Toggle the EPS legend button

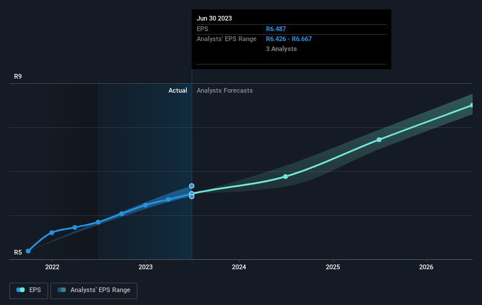point(29,290)
